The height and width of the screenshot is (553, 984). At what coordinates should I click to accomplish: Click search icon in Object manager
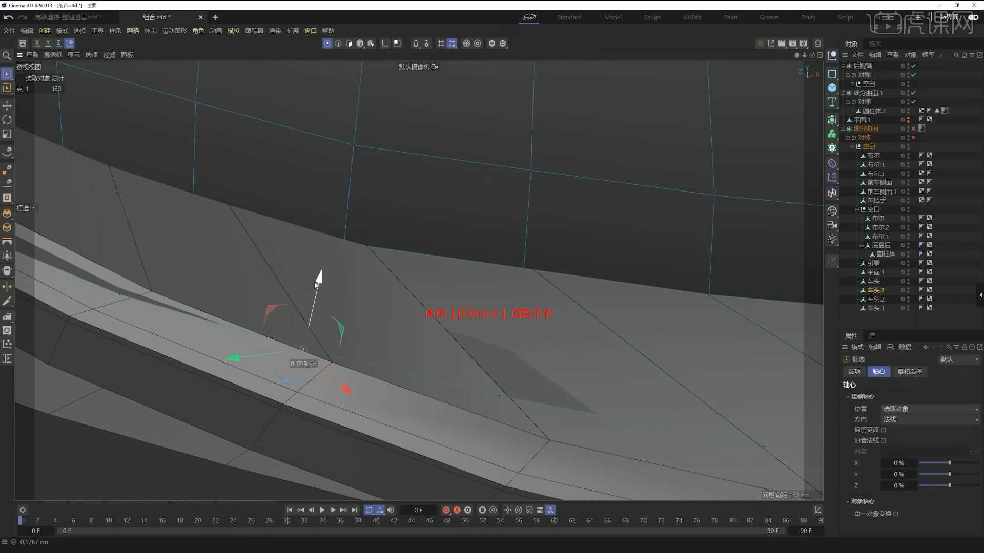coord(956,55)
